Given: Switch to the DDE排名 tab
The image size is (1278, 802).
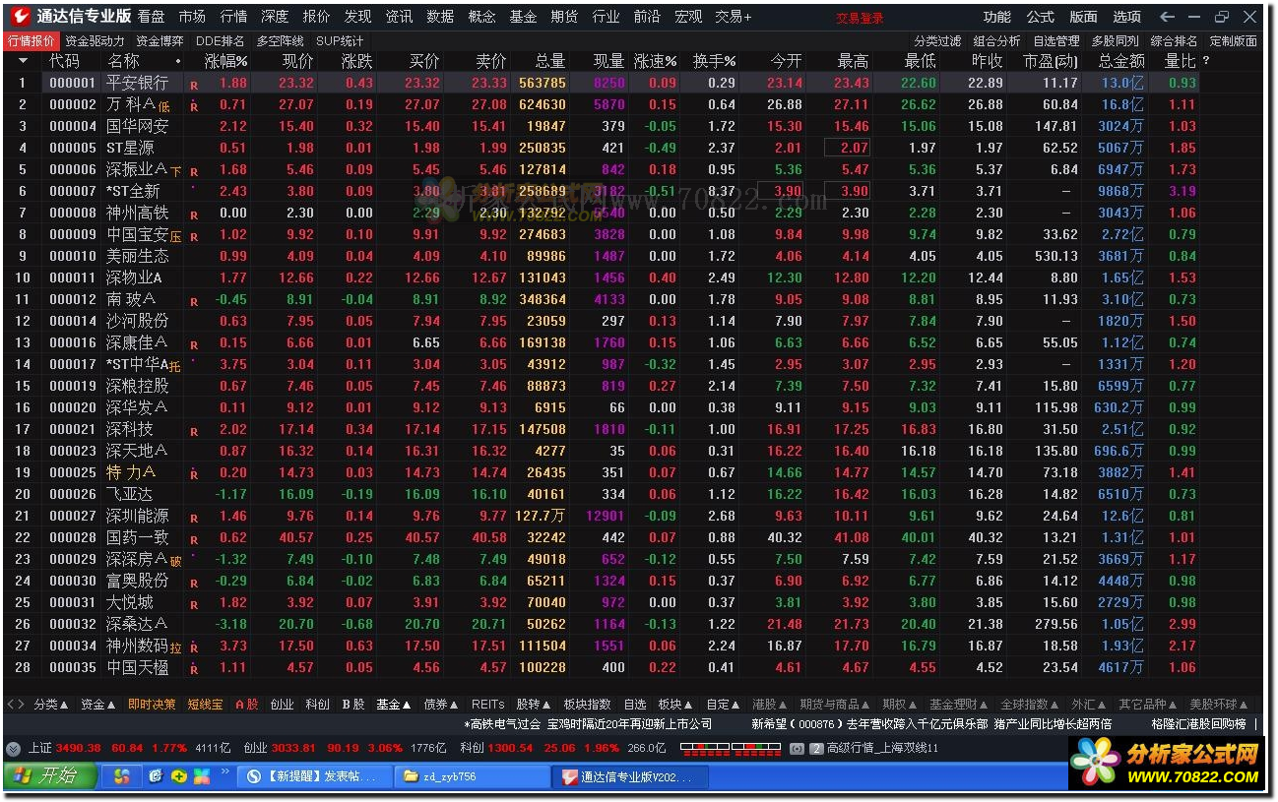Looking at the screenshot, I should (x=221, y=41).
